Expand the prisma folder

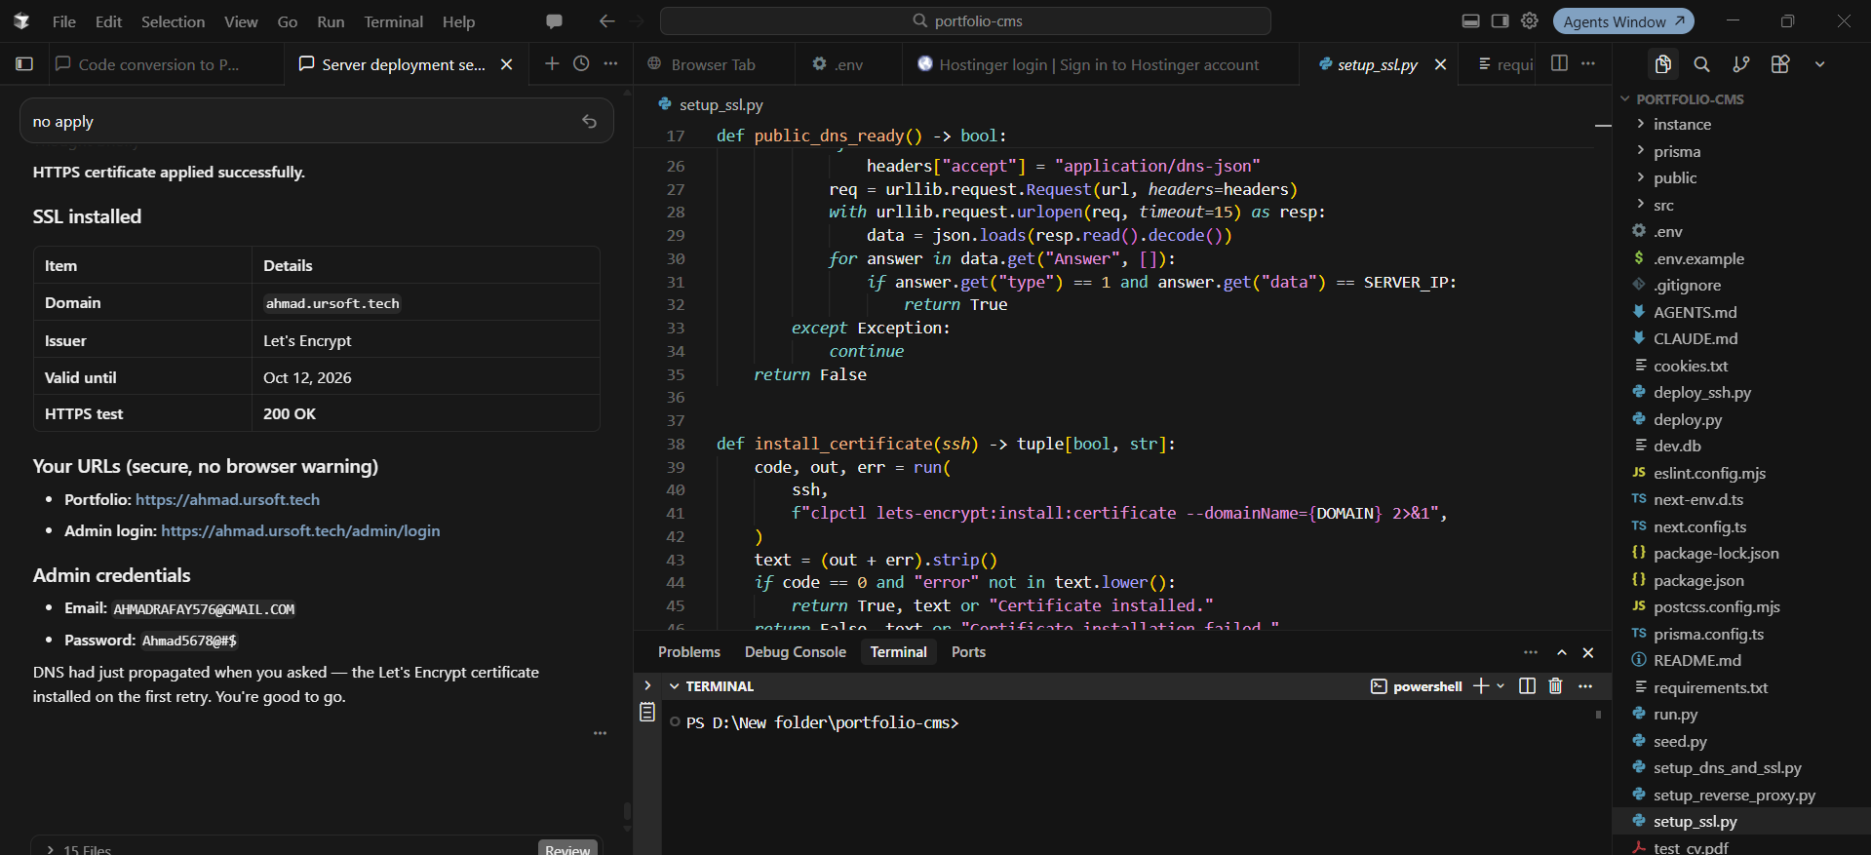pyautogui.click(x=1676, y=151)
